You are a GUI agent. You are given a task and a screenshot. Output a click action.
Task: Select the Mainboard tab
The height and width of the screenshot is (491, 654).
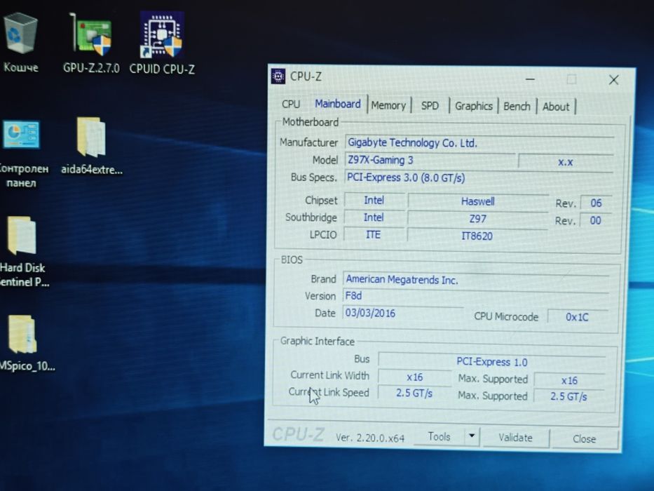(x=338, y=104)
